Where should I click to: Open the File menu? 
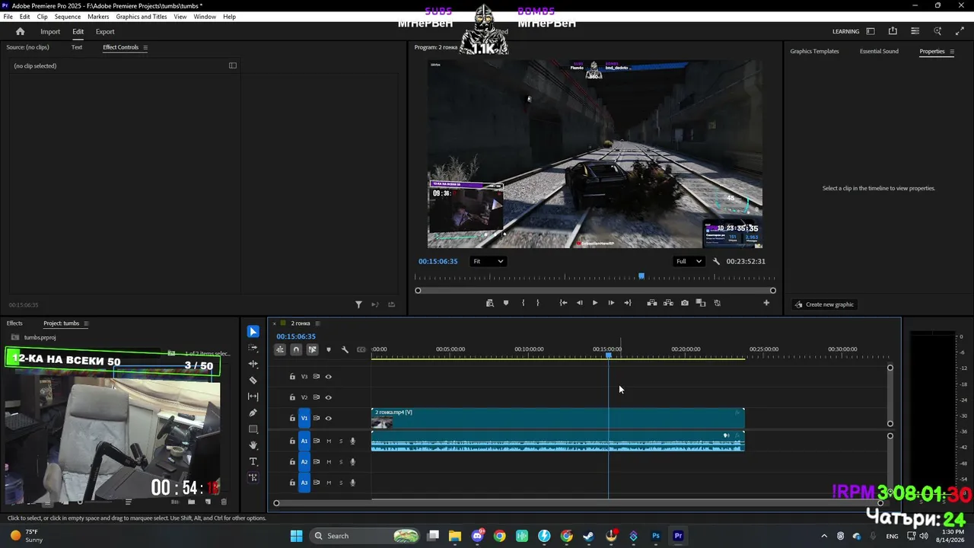[8, 17]
